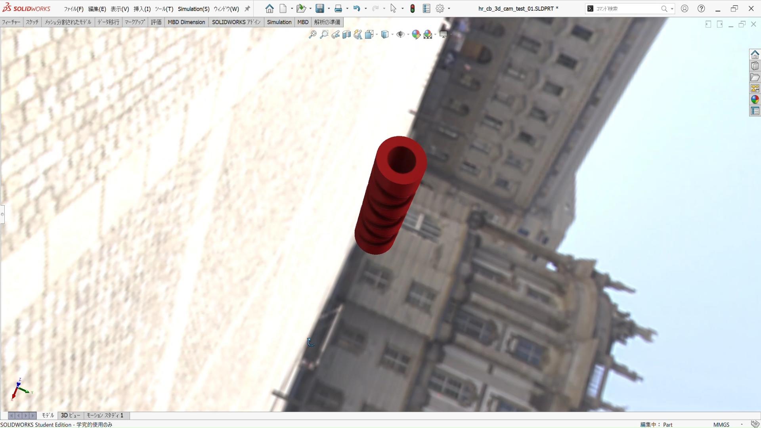This screenshot has height=428, width=761.
Task: Undo the last action
Action: point(357,8)
